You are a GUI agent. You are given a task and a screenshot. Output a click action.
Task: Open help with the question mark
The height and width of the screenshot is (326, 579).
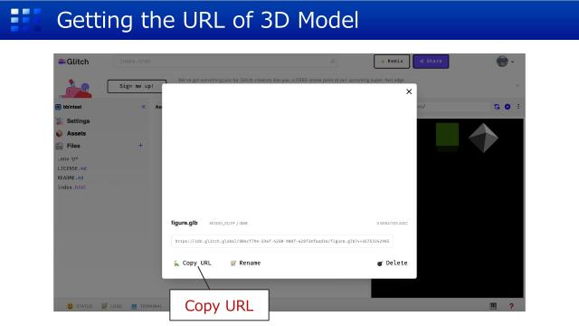click(511, 306)
